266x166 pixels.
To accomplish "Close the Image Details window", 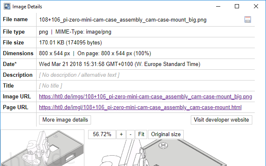I will pos(256,7).
